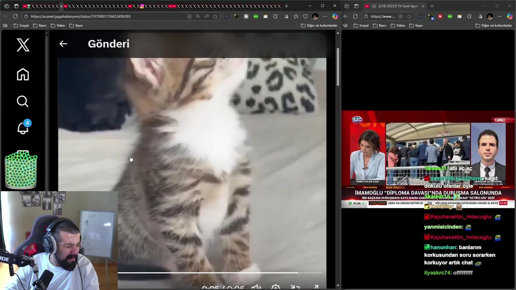Go to the X Home feed icon
Image resolution: width=516 pixels, height=290 pixels.
click(x=23, y=75)
